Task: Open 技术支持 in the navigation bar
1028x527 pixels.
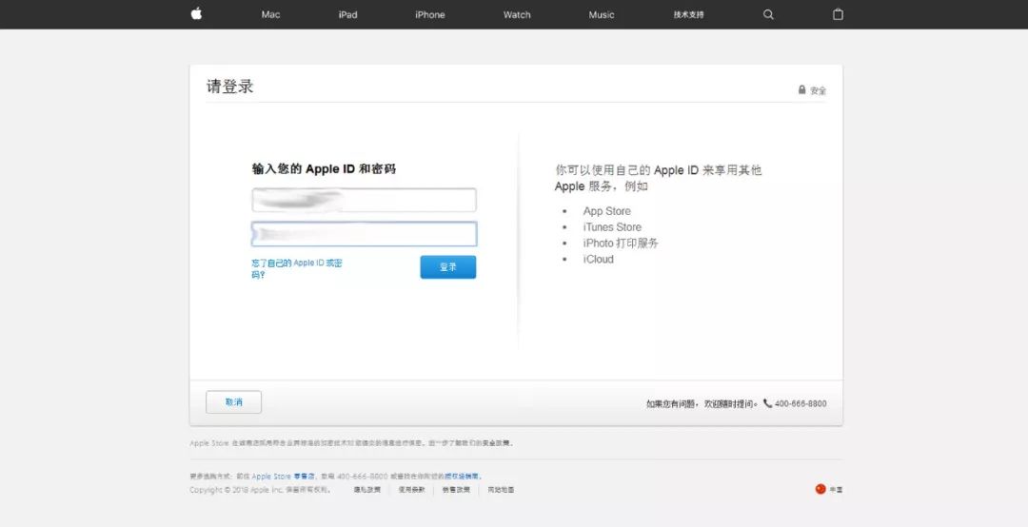Action: pos(688,15)
